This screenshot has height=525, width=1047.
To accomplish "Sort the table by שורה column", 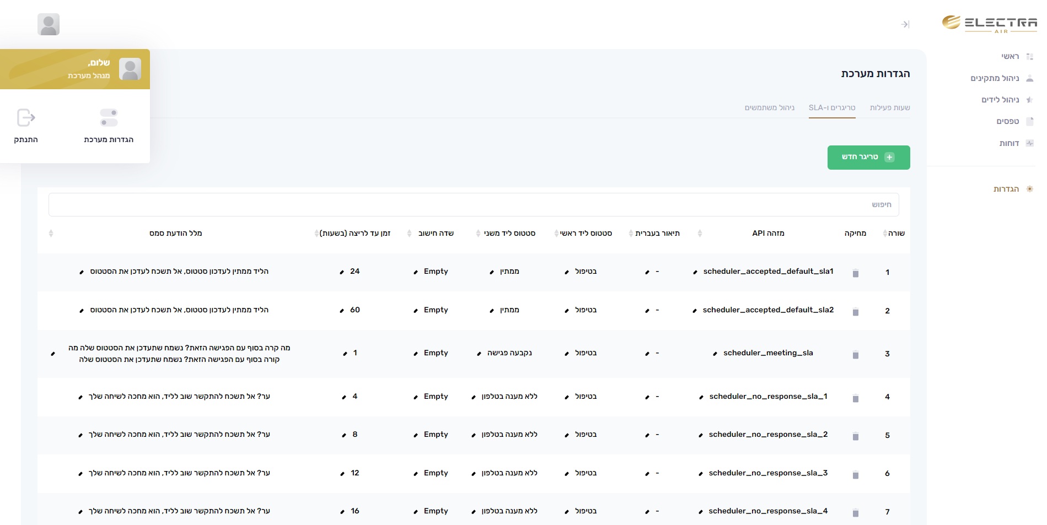I will point(885,234).
